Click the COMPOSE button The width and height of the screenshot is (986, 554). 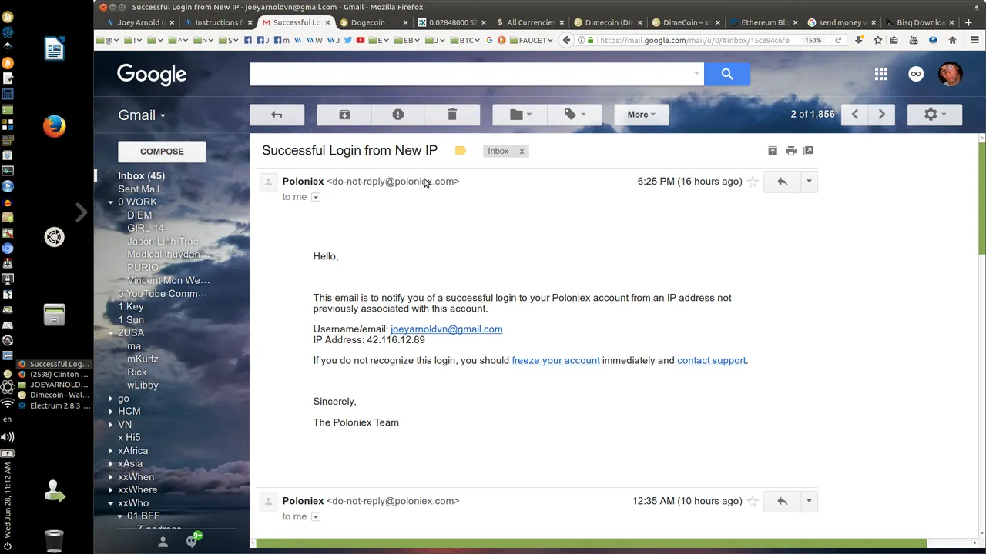tap(162, 152)
